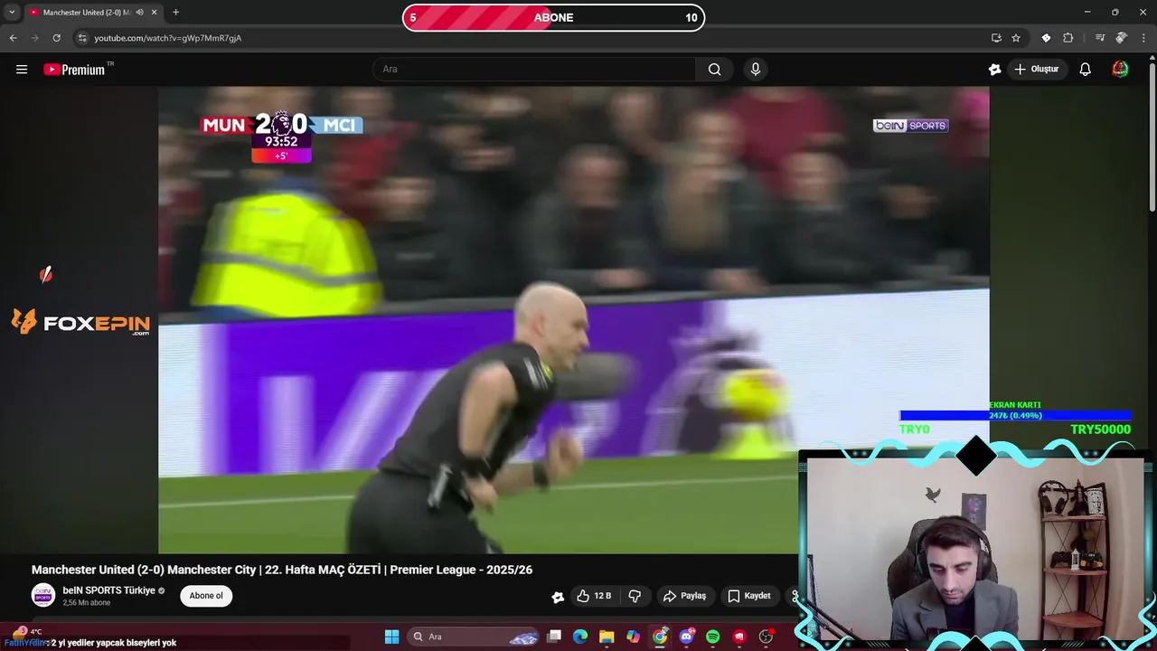The width and height of the screenshot is (1157, 651).
Task: Click the weather widget showing 4°C
Action: tap(27, 632)
